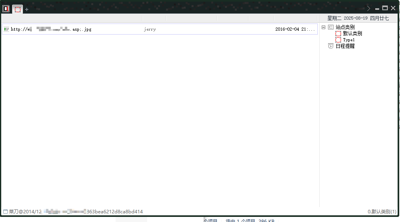Click the status bar folder icon near 菜刀@
Viewport: 400px width, 222px height.
[6, 211]
